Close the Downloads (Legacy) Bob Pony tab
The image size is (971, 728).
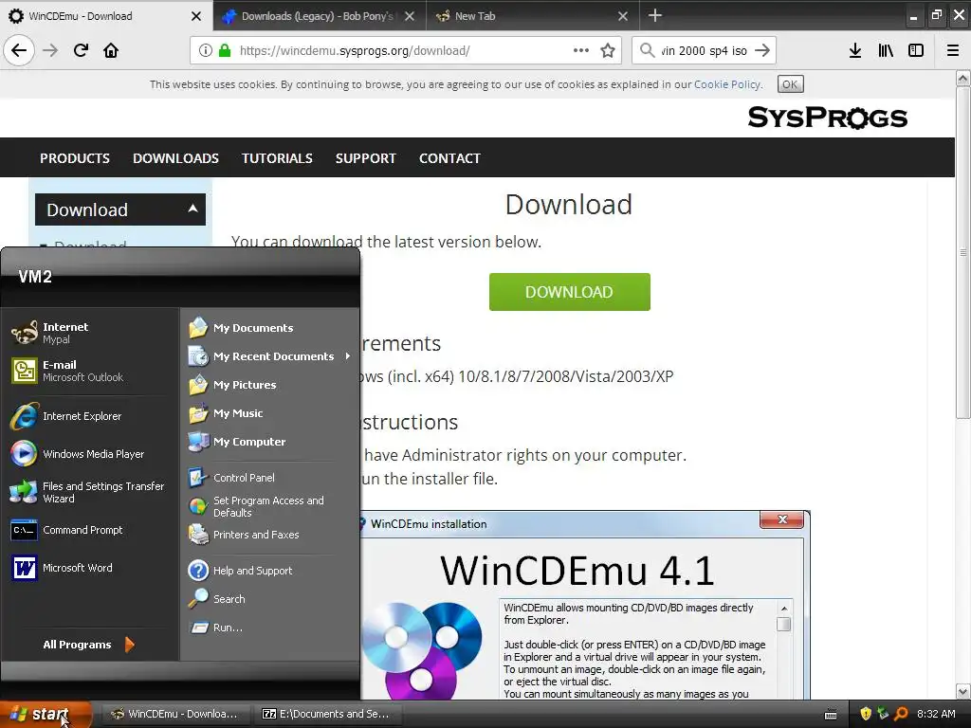point(410,16)
